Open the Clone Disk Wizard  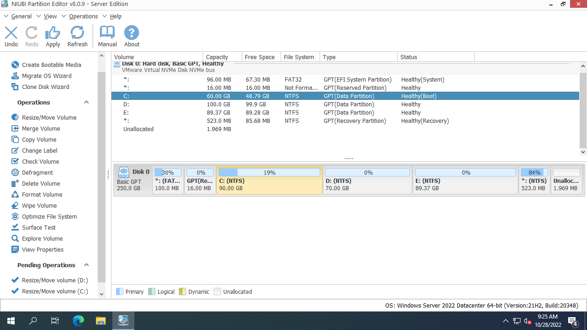tap(45, 87)
